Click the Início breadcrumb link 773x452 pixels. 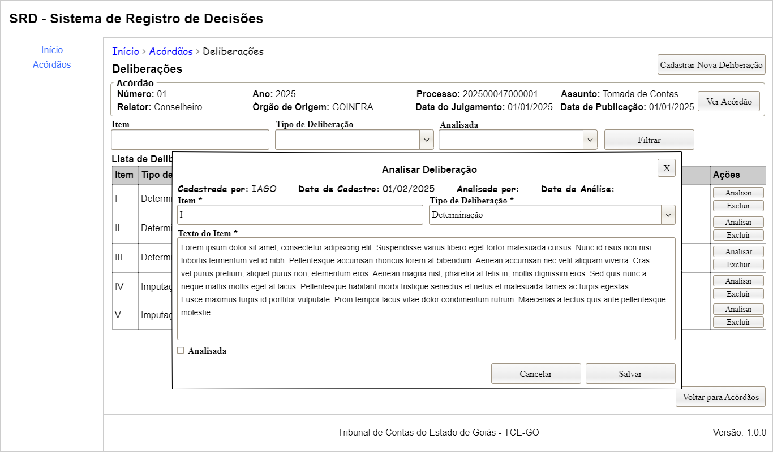(x=125, y=51)
